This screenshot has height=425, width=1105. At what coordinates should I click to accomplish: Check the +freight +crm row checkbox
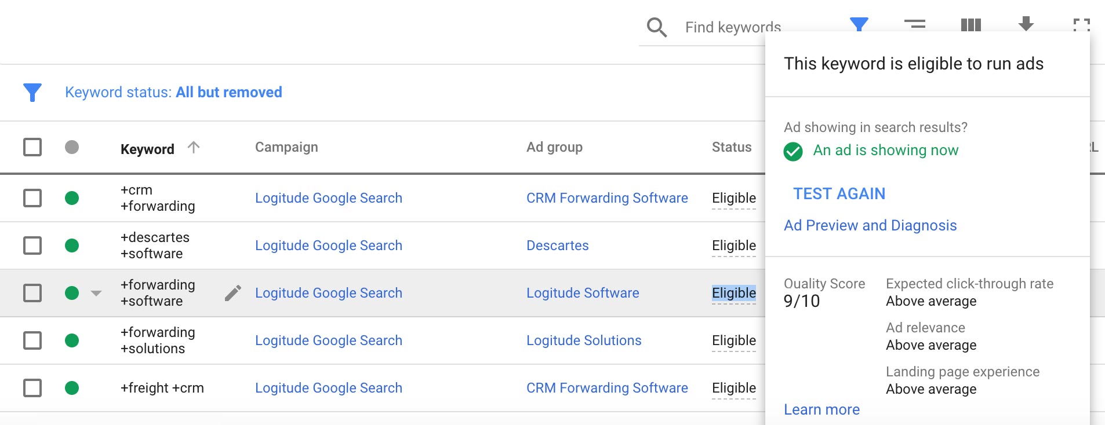point(32,388)
